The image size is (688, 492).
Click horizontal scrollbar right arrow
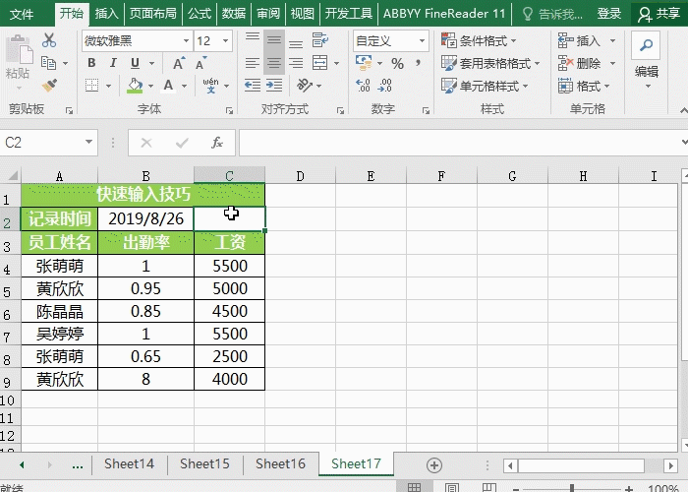[x=670, y=465]
